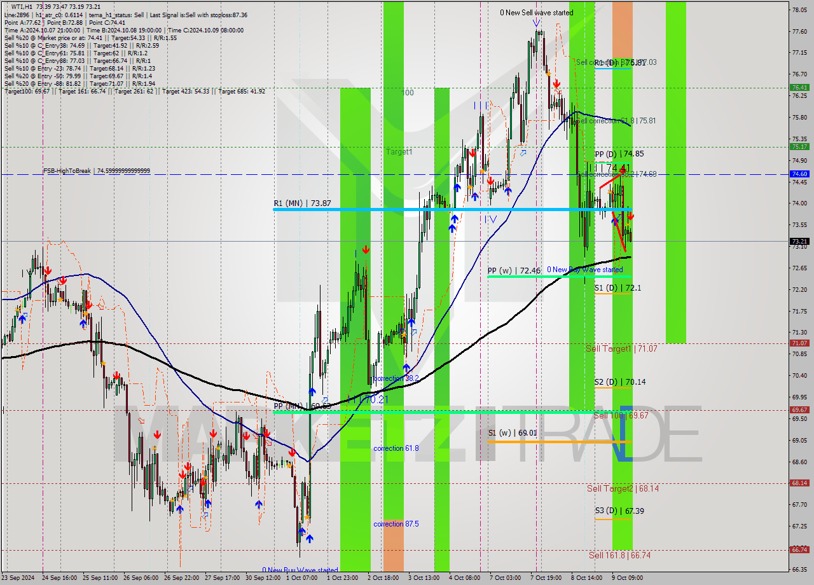
Task: Select the 'Target1' chart label
Action: [399, 152]
